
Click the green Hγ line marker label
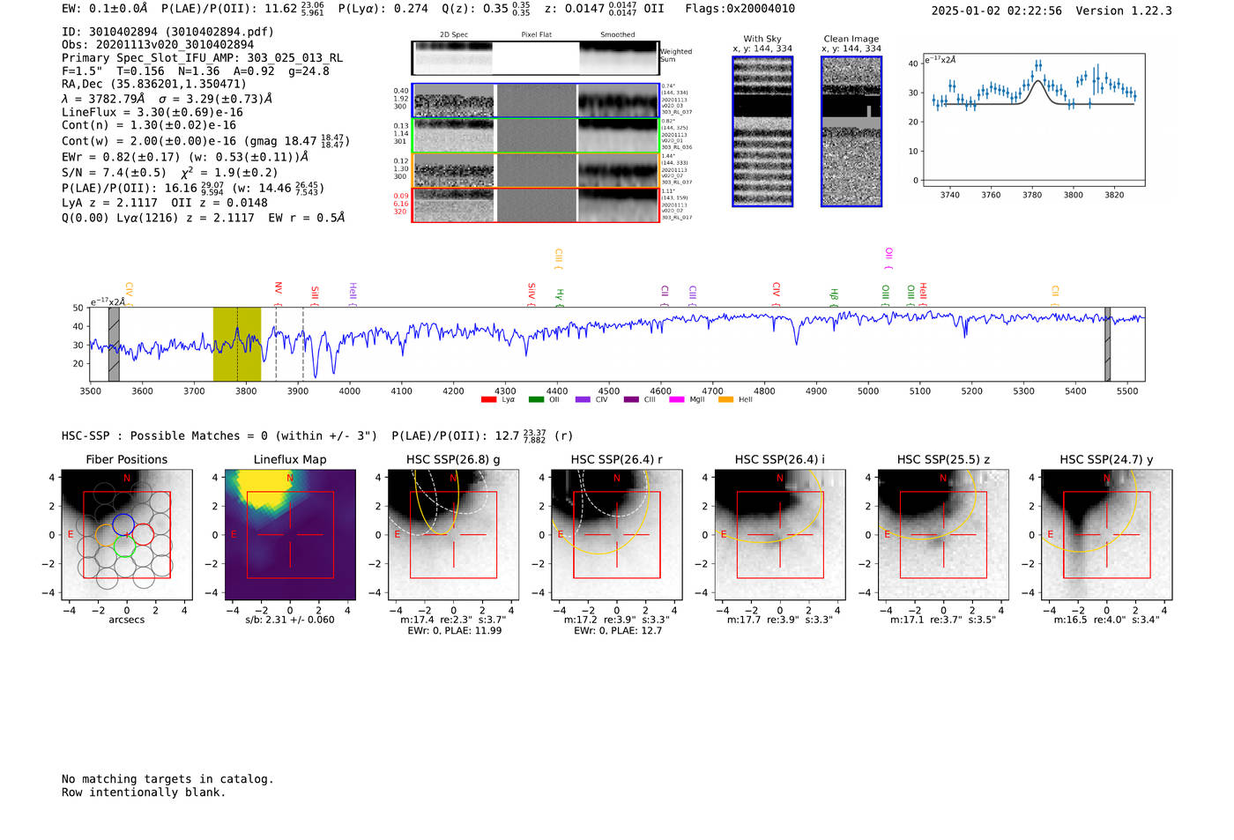(560, 297)
